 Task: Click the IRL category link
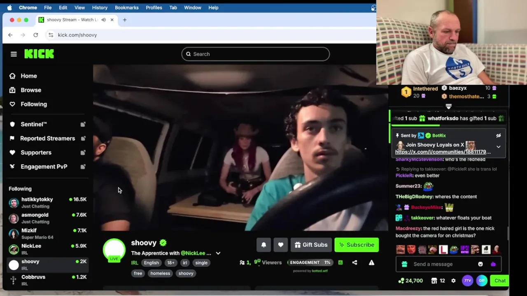134,263
